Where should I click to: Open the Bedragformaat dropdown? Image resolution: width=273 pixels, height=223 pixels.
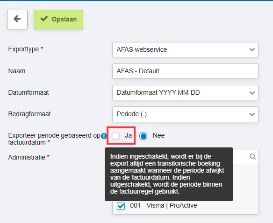click(x=185, y=114)
